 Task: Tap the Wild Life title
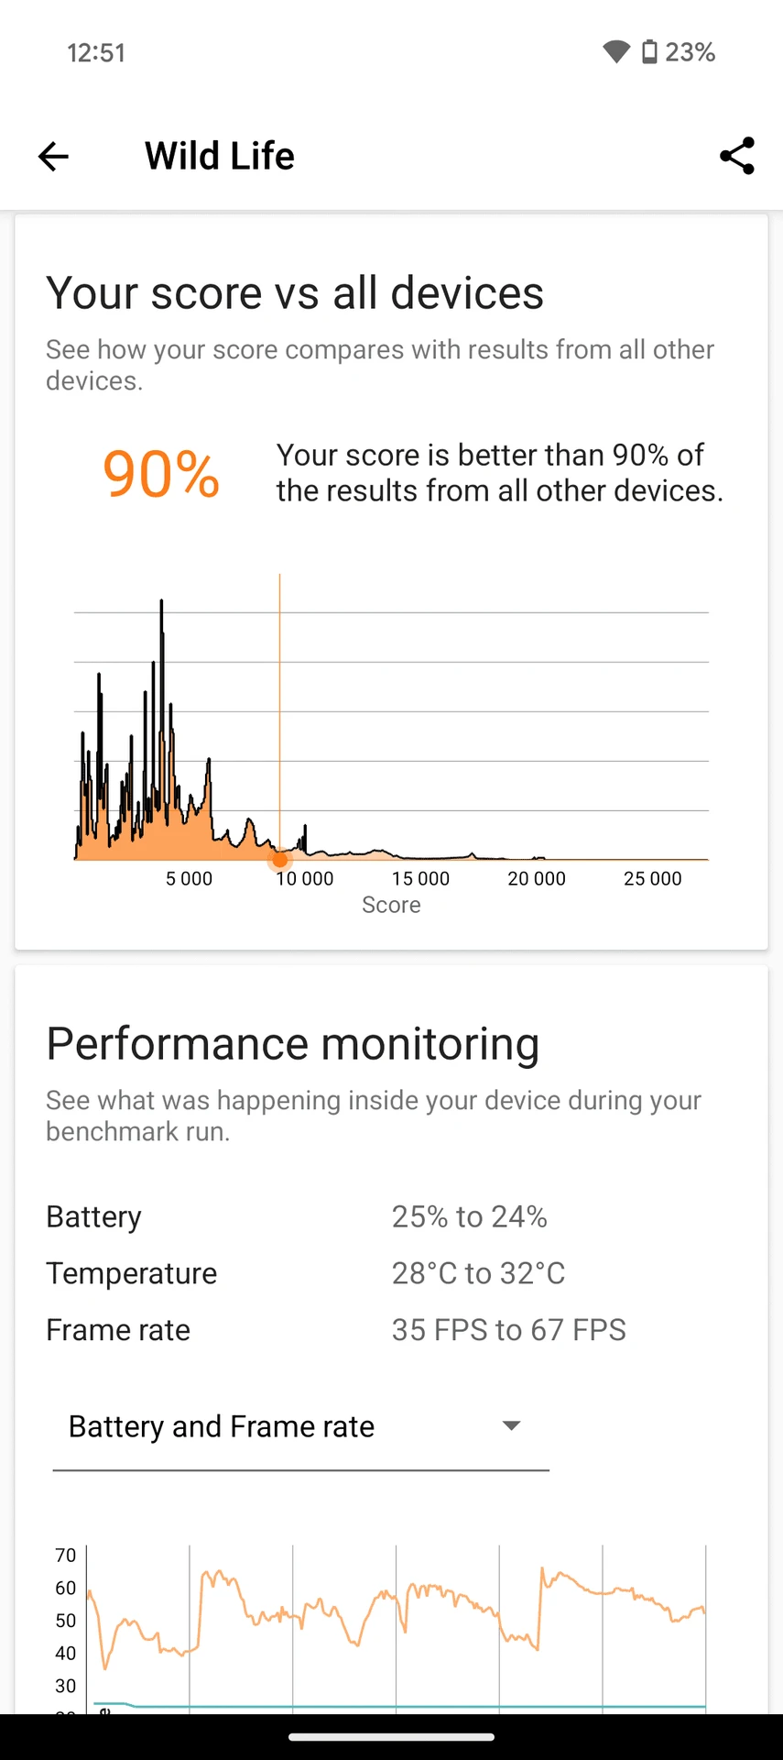(x=220, y=156)
